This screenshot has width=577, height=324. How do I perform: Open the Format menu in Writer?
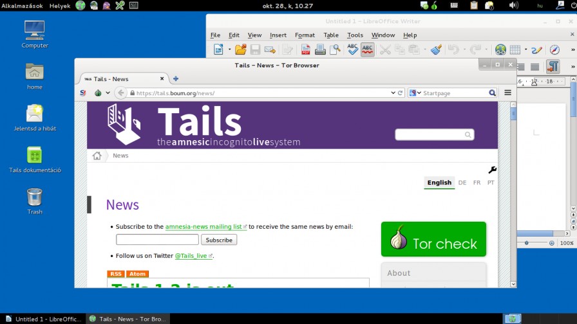pyautogui.click(x=305, y=35)
